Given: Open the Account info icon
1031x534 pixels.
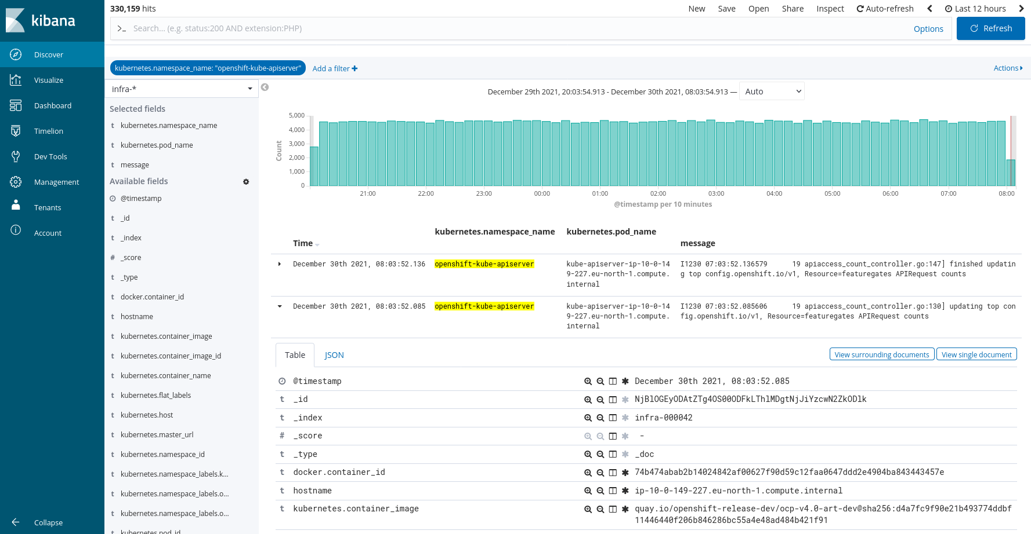Looking at the screenshot, I should [x=16, y=231].
